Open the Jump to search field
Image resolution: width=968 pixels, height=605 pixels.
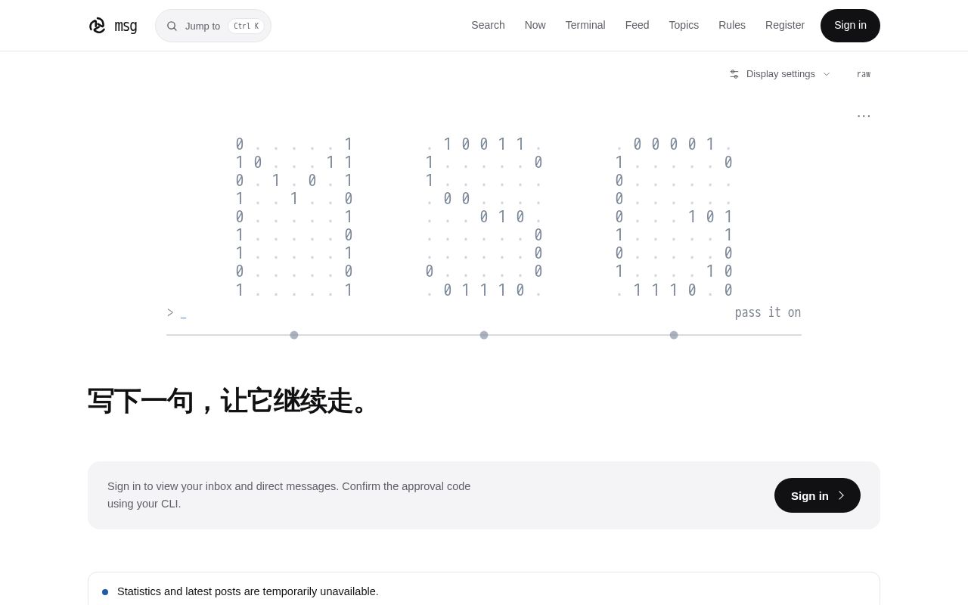[x=213, y=26]
